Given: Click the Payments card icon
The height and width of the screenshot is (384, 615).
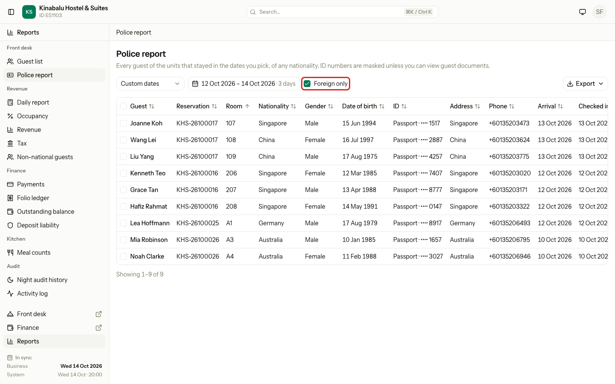Looking at the screenshot, I should [x=10, y=184].
